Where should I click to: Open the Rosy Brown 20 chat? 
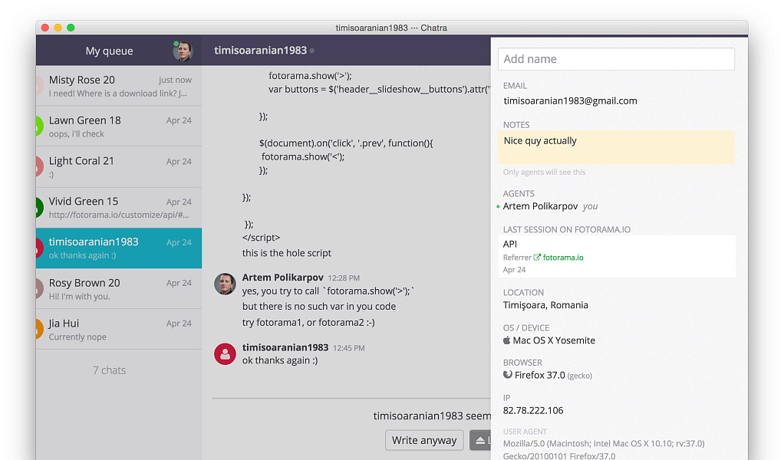[x=119, y=289]
